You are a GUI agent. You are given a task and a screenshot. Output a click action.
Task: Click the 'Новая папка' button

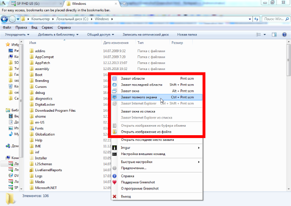click(x=187, y=35)
